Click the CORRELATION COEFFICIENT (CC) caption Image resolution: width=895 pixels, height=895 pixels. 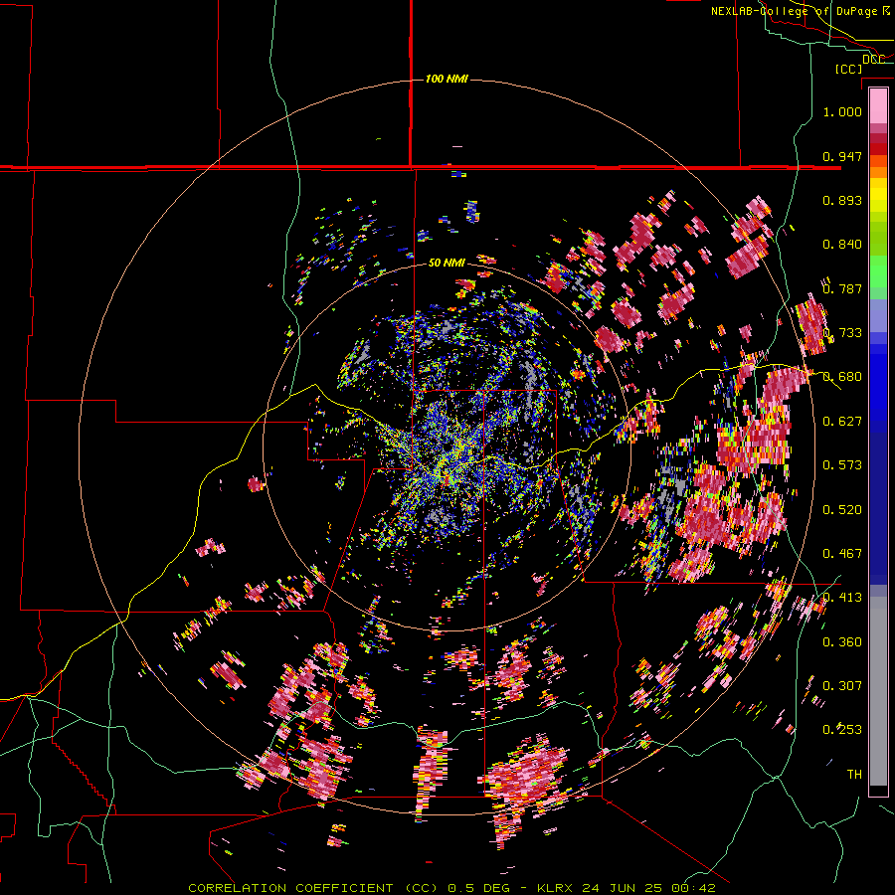[314, 888]
